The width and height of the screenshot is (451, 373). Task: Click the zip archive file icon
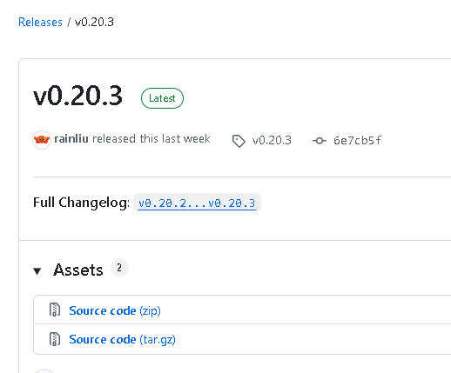point(55,310)
